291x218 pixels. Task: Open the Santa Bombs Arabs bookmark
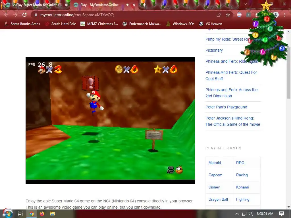pos(22,24)
